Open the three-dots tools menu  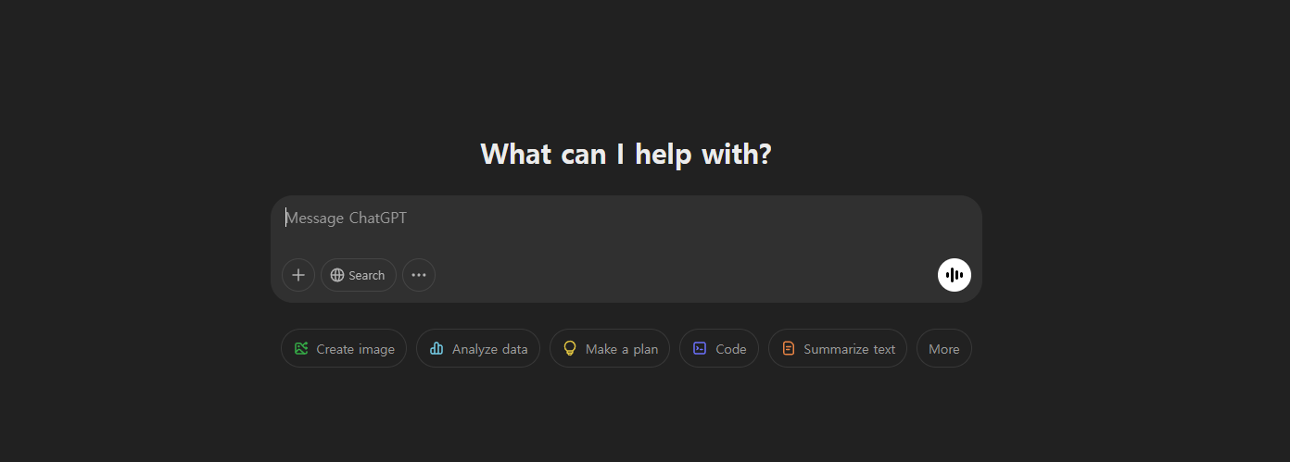coord(419,275)
